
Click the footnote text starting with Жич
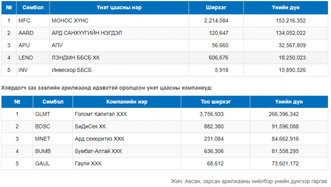(249, 181)
